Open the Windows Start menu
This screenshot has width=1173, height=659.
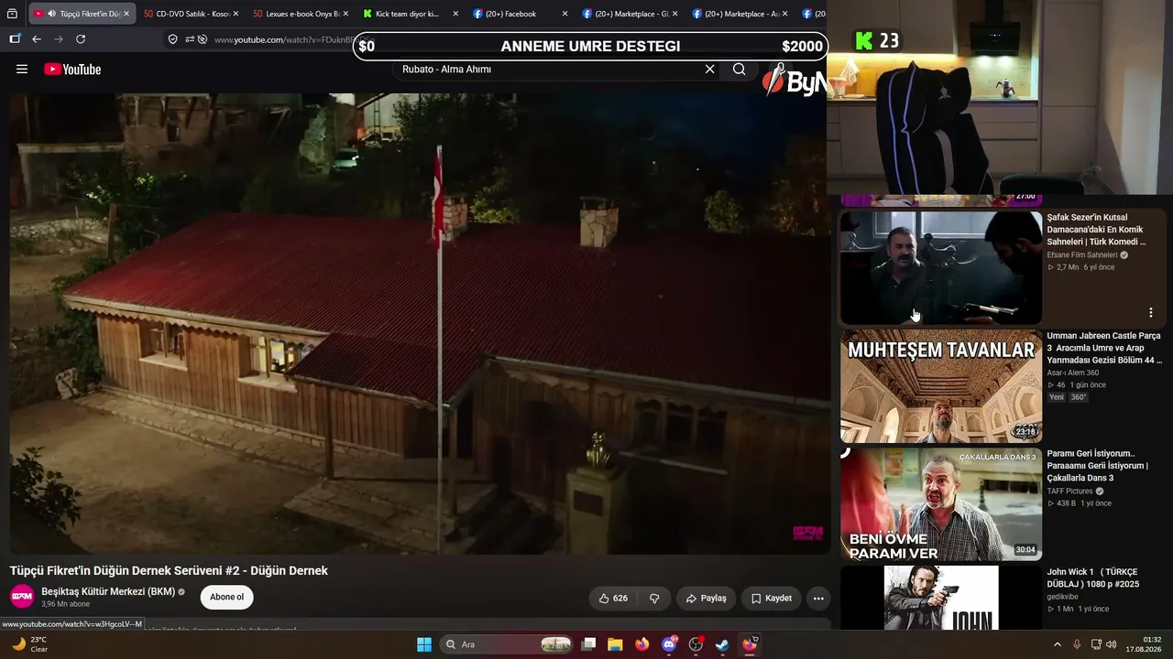(x=424, y=644)
